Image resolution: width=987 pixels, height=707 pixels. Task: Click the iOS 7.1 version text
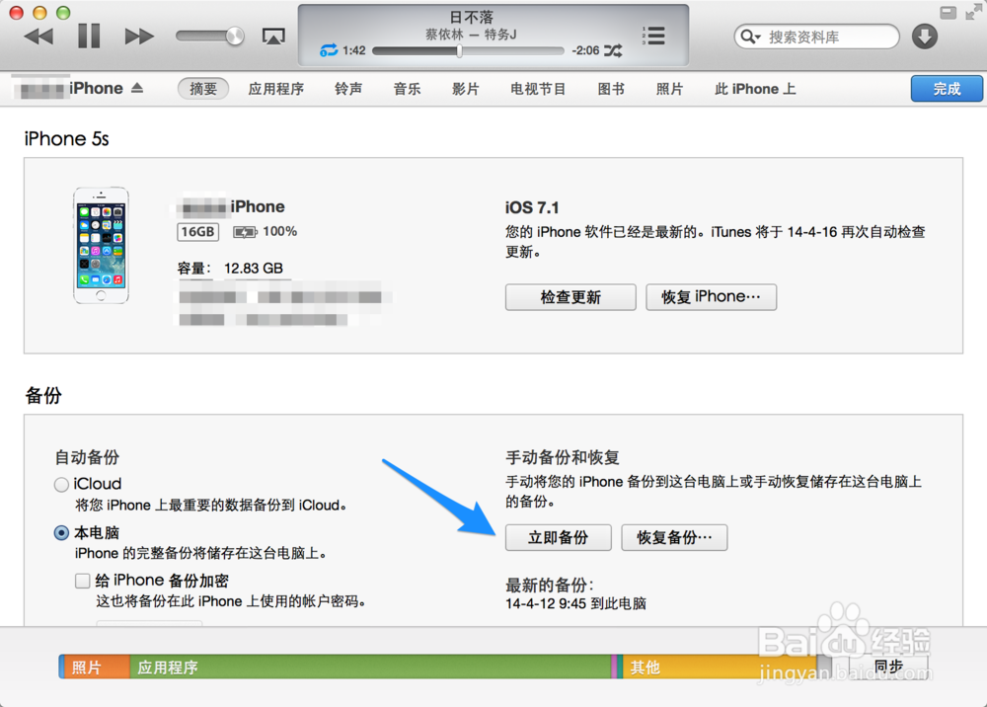532,207
